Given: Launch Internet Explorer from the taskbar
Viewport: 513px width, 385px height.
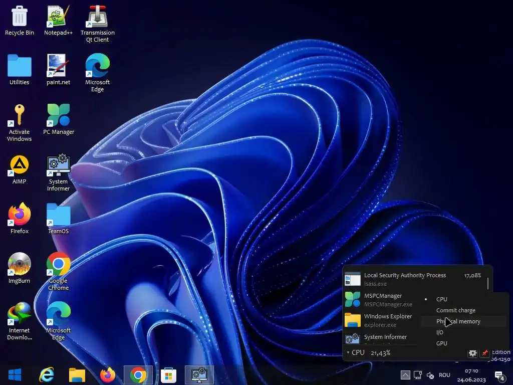Looking at the screenshot, I should point(47,375).
